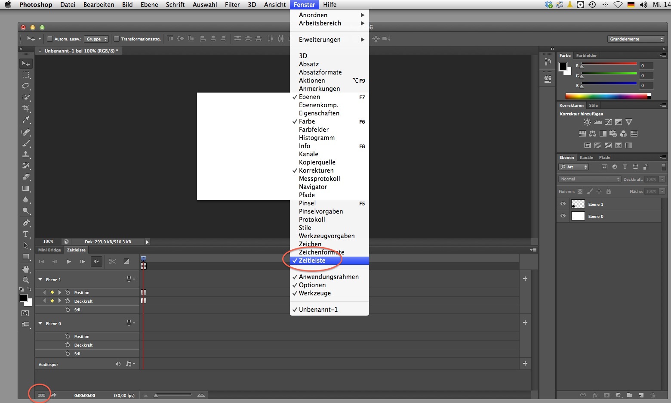Click the convert to frame animation icon
Screen dimensions: 671x403
41,395
